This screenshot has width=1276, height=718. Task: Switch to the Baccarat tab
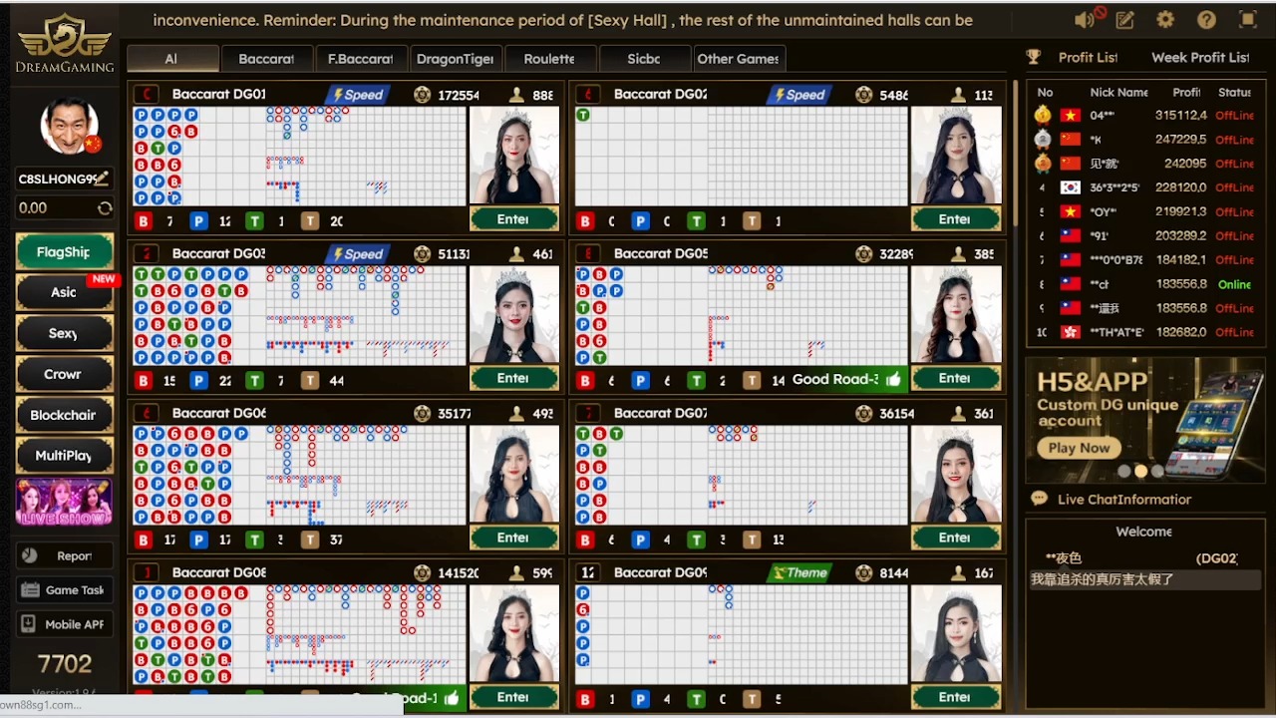point(266,59)
